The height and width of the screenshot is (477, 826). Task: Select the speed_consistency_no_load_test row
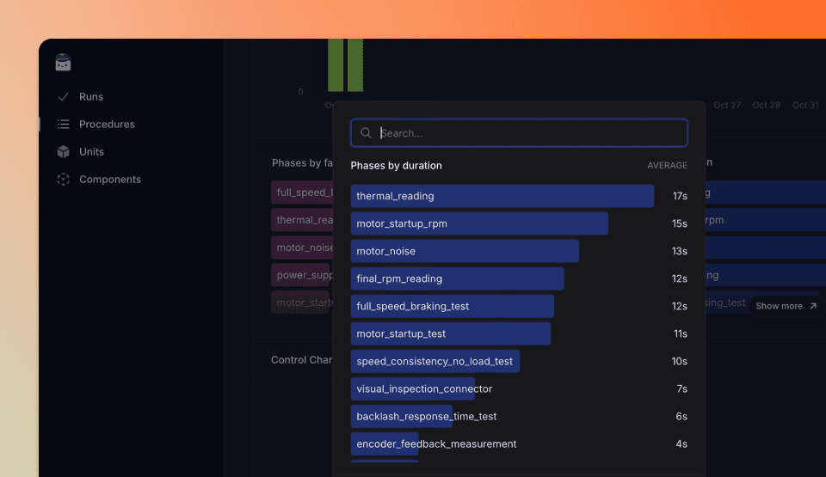[519, 361]
